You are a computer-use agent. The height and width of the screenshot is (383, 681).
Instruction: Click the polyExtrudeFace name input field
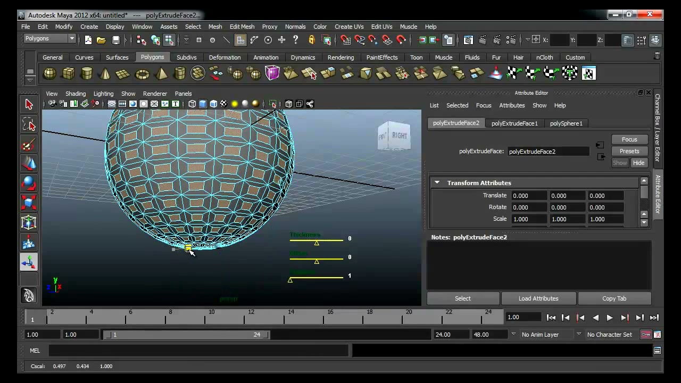tap(548, 152)
